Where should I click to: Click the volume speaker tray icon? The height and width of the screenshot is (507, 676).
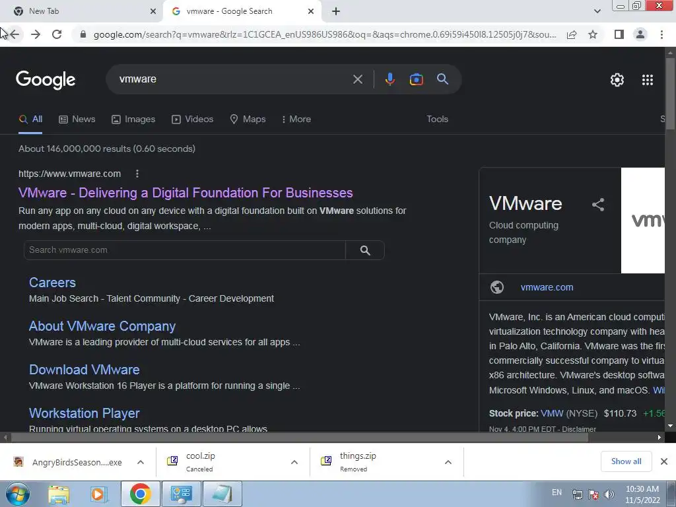coord(609,494)
